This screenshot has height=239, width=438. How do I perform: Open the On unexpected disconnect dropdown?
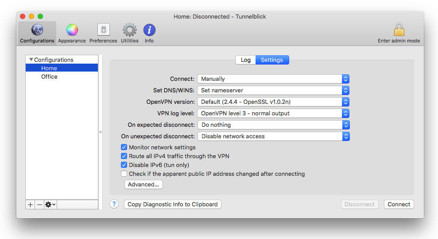click(x=273, y=136)
